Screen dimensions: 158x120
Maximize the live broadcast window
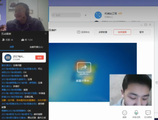coord(146,25)
